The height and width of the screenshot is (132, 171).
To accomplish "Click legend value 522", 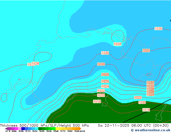I will click(35, 131).
